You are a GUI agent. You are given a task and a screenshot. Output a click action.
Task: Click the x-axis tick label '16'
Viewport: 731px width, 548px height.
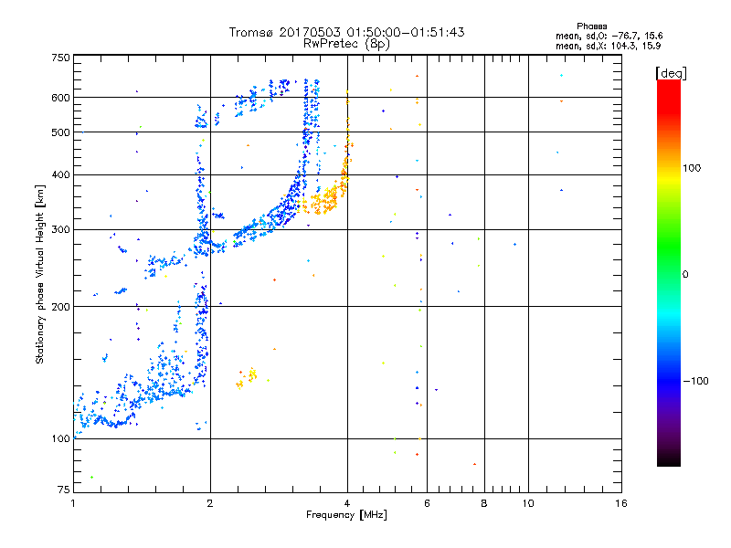[621, 503]
